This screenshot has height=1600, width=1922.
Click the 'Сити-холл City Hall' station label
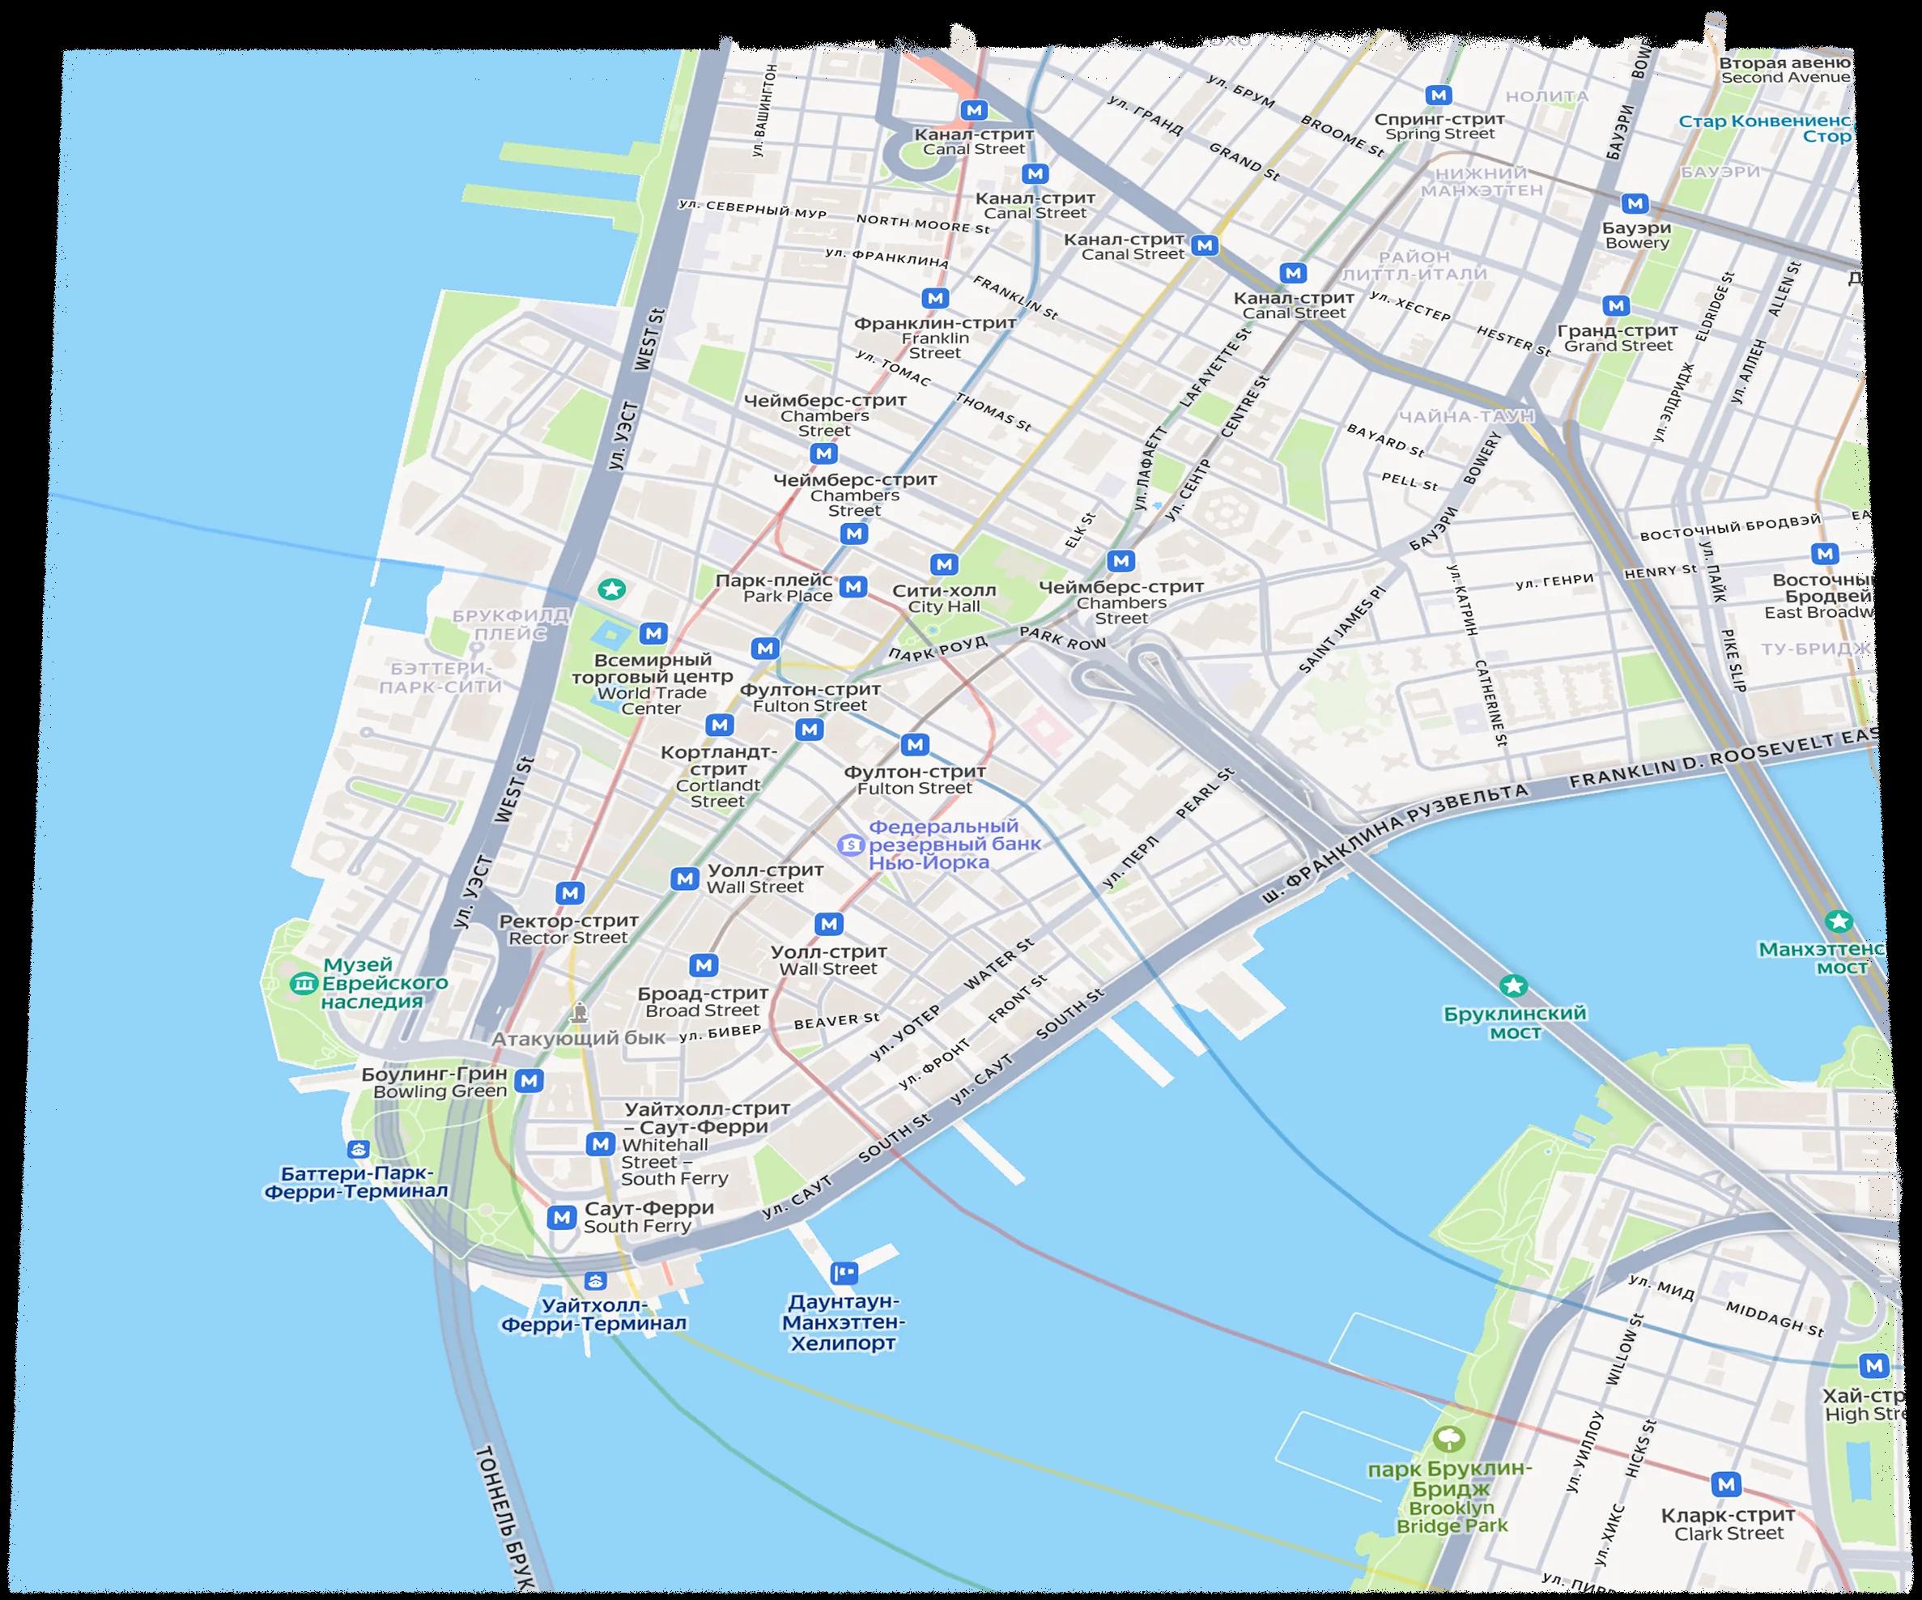coord(944,598)
